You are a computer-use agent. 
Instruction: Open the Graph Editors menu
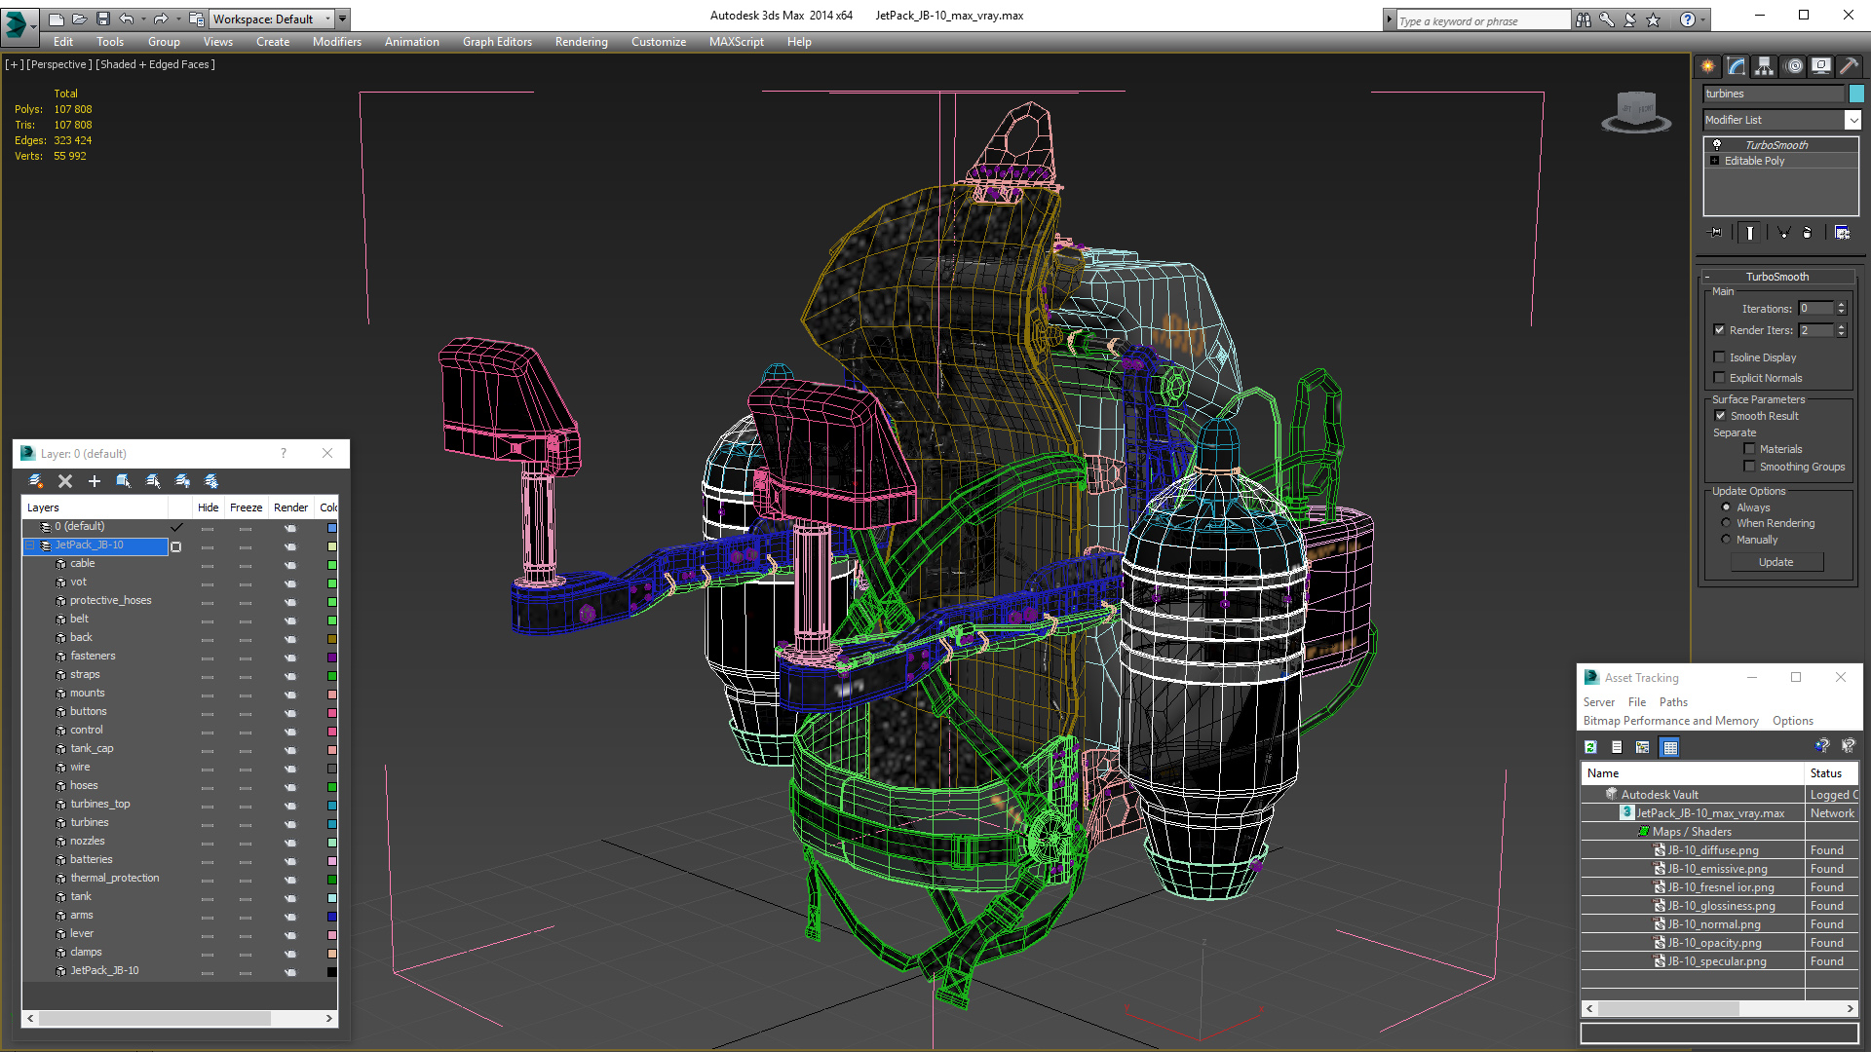(497, 42)
